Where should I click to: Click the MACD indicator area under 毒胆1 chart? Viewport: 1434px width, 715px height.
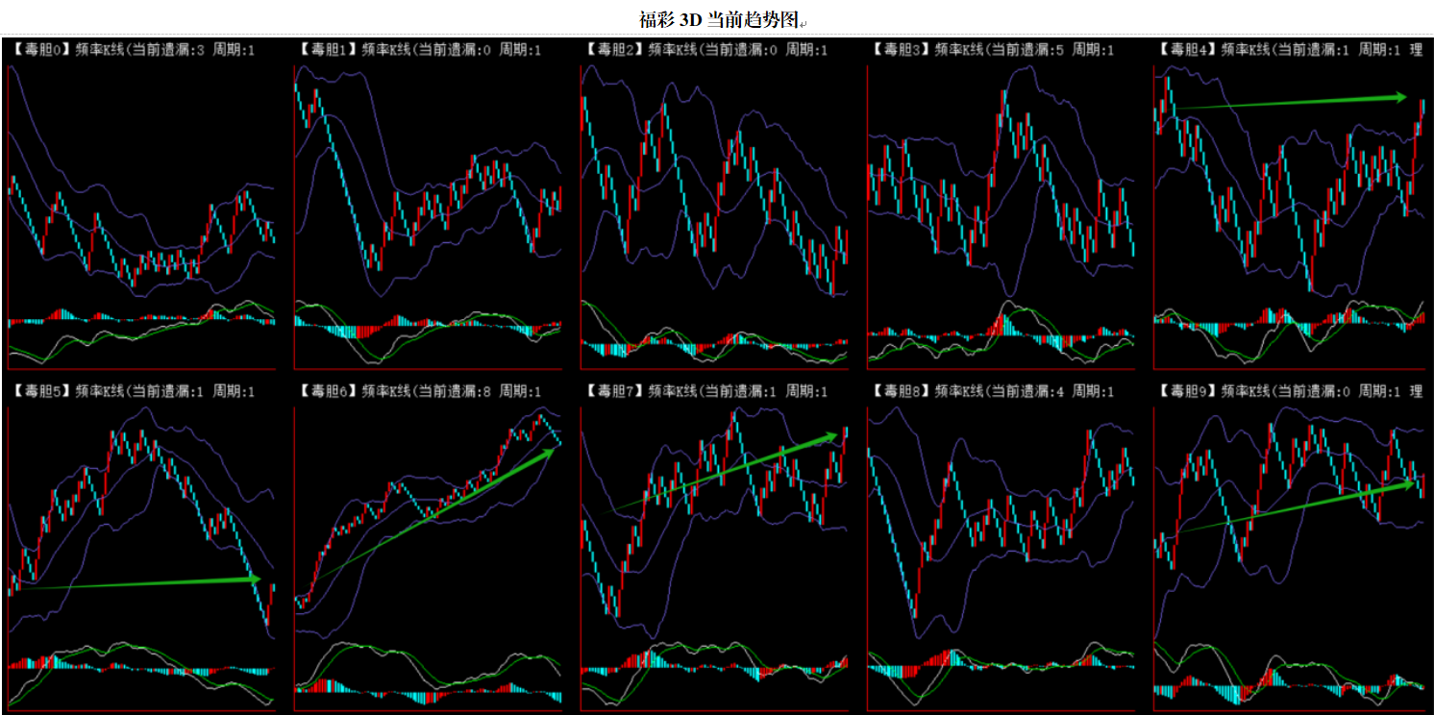click(x=428, y=332)
